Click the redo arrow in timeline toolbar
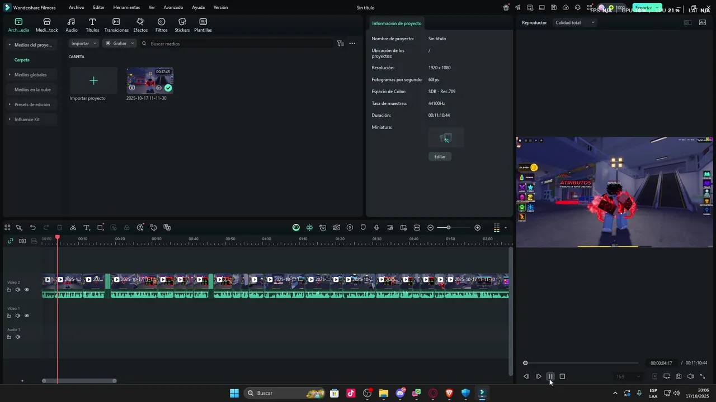This screenshot has width=716, height=402. [46, 227]
